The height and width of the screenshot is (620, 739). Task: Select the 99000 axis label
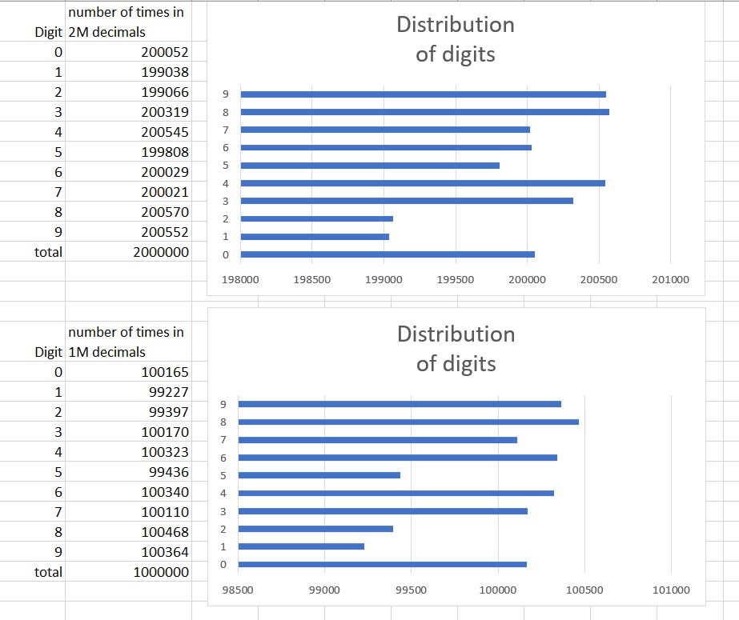point(324,590)
